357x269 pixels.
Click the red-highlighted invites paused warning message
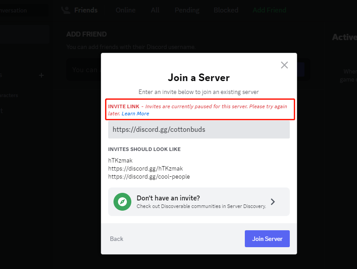[x=199, y=110]
